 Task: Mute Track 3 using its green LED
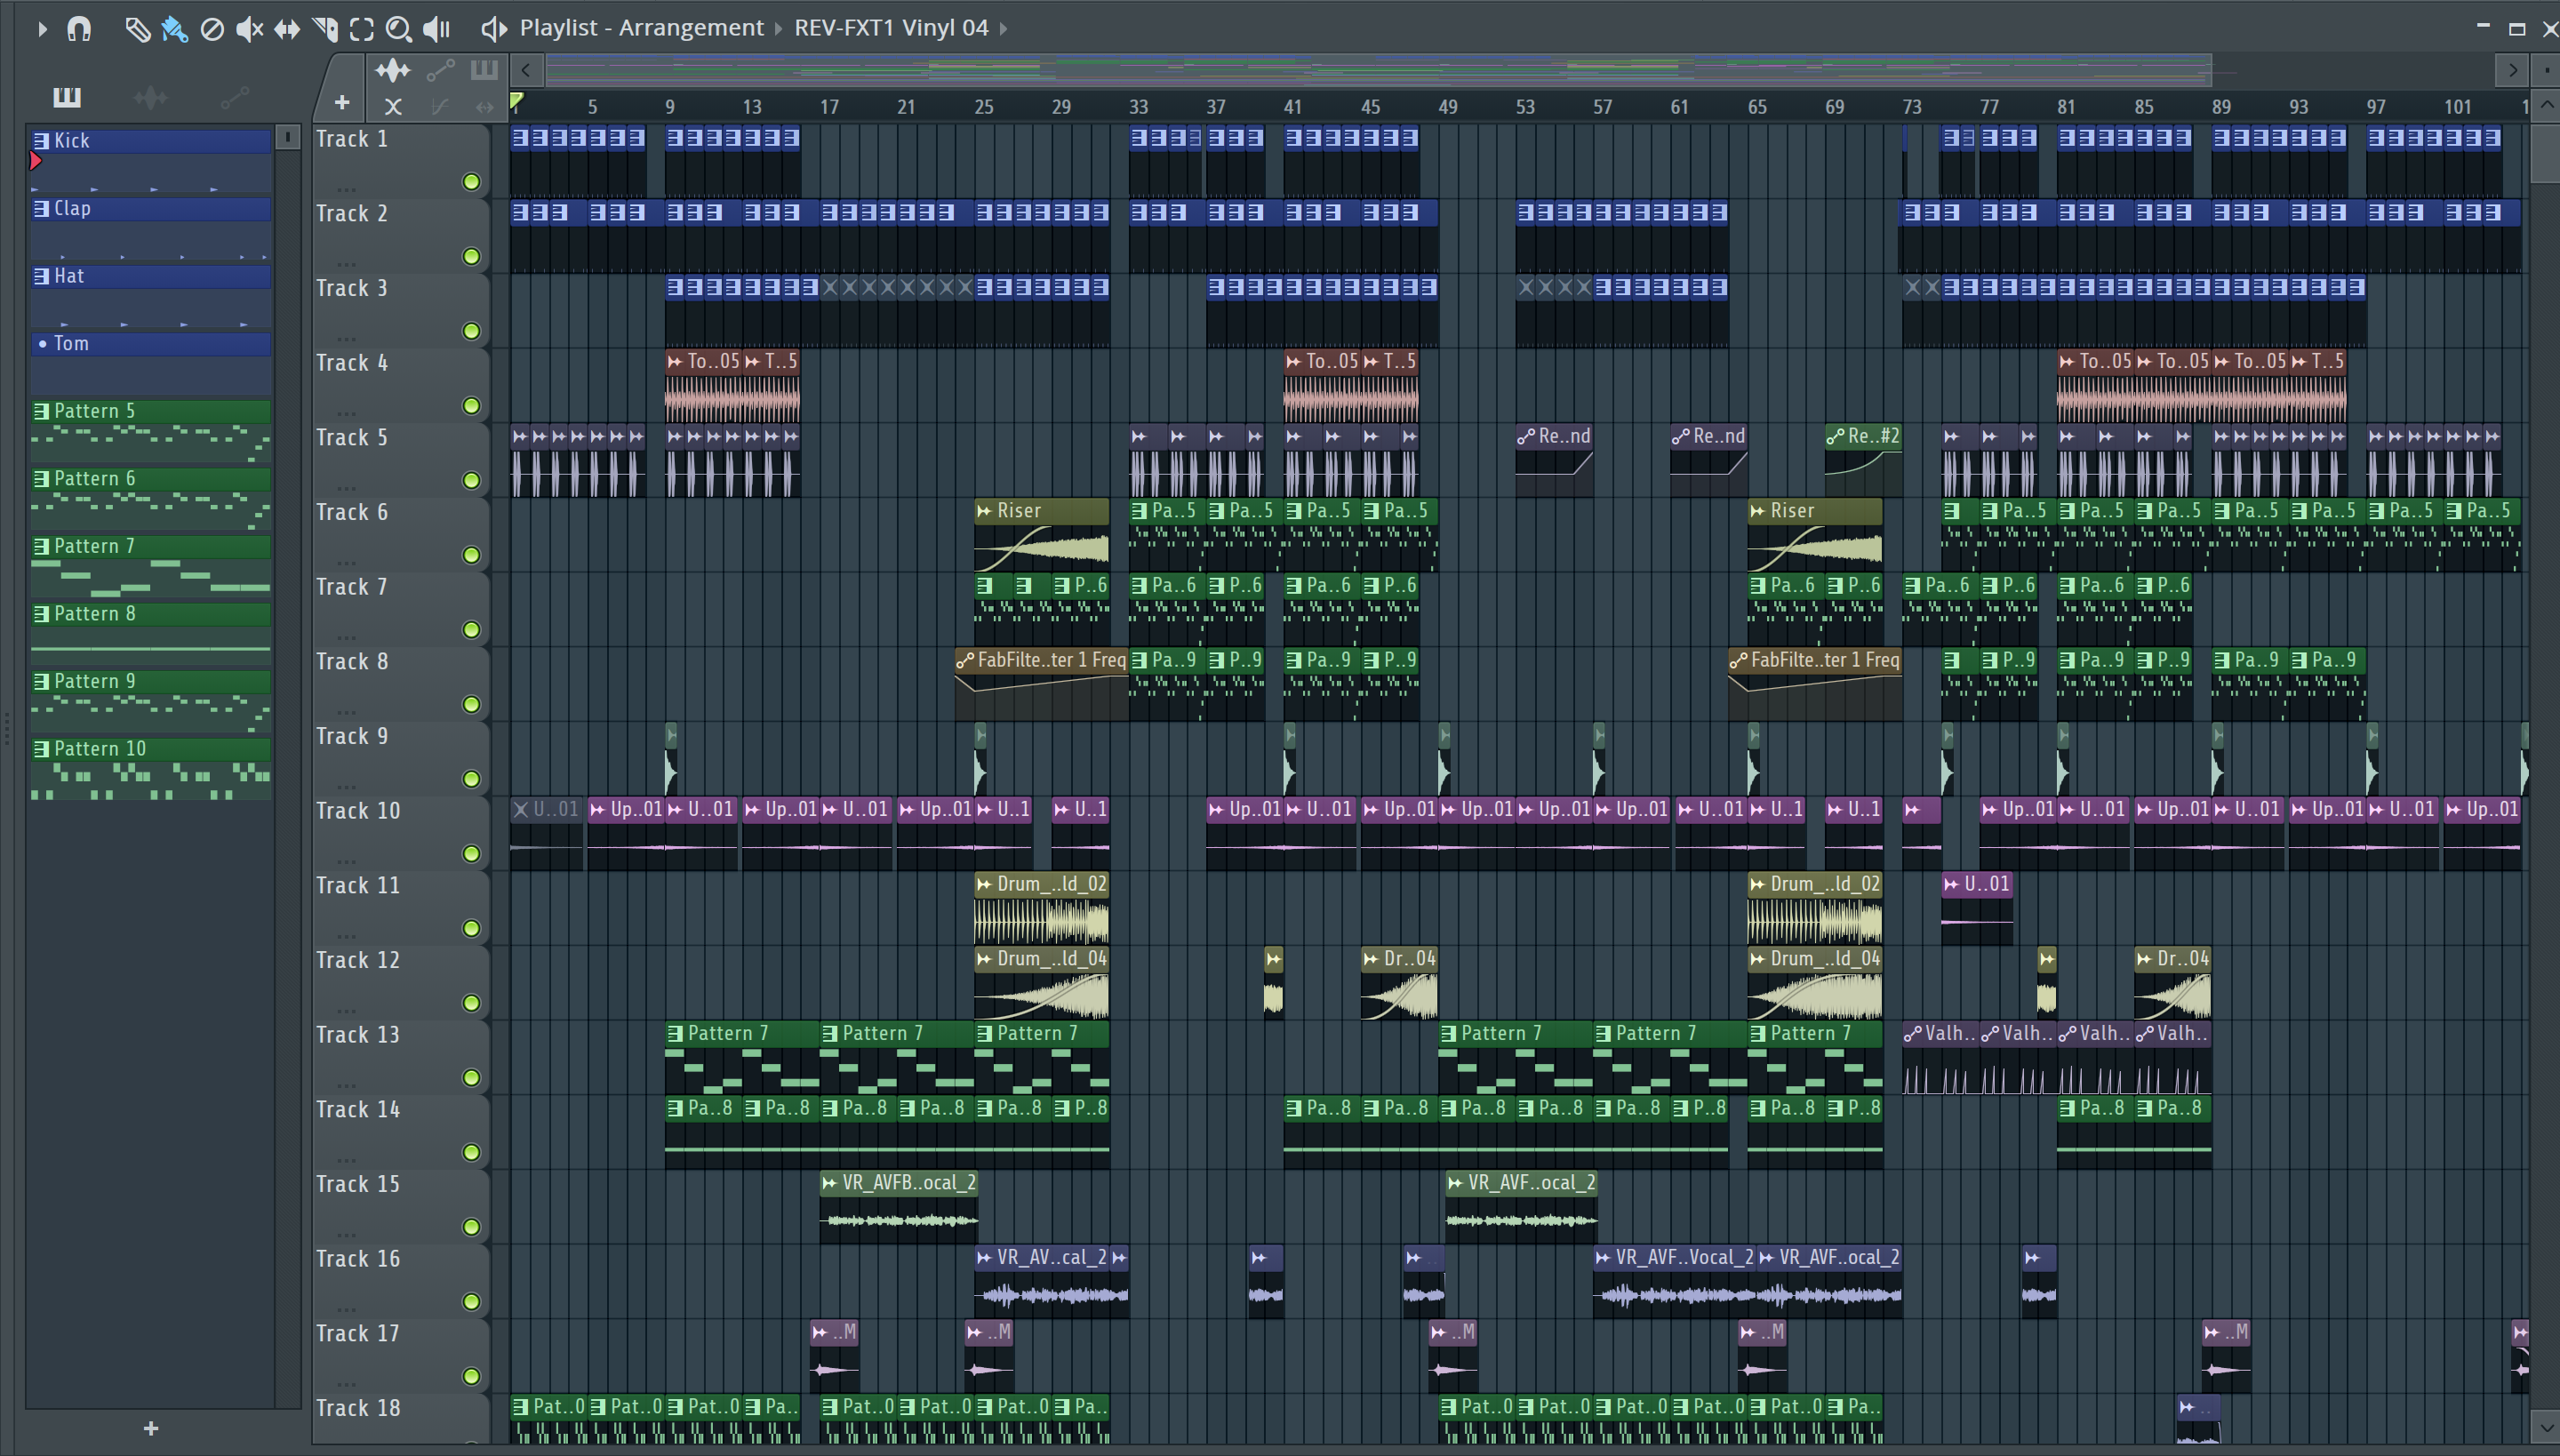click(471, 331)
